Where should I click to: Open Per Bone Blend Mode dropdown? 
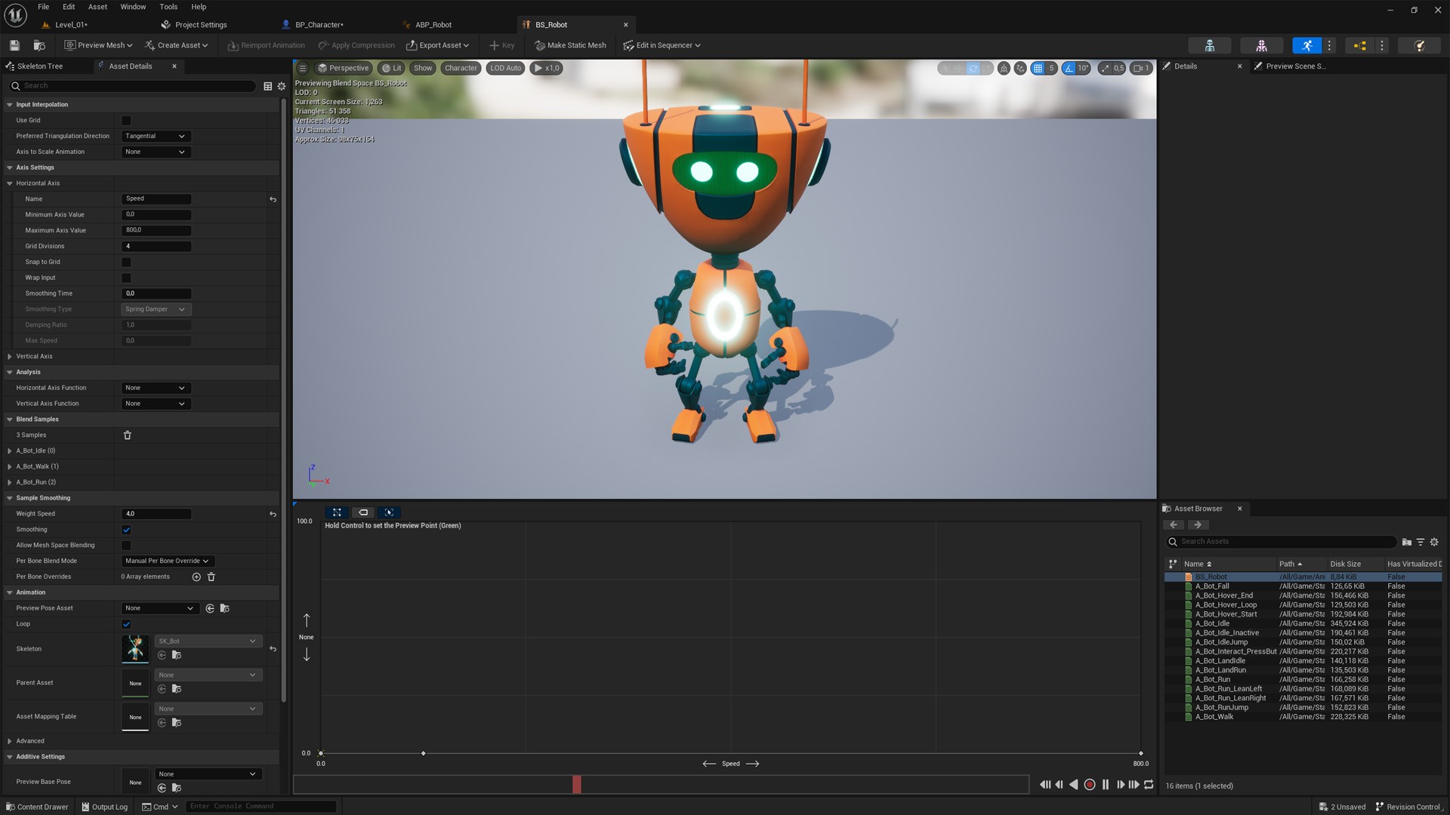167,561
